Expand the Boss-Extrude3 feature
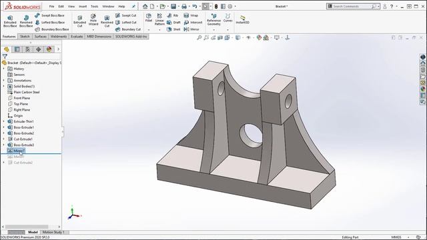 (x=4, y=145)
